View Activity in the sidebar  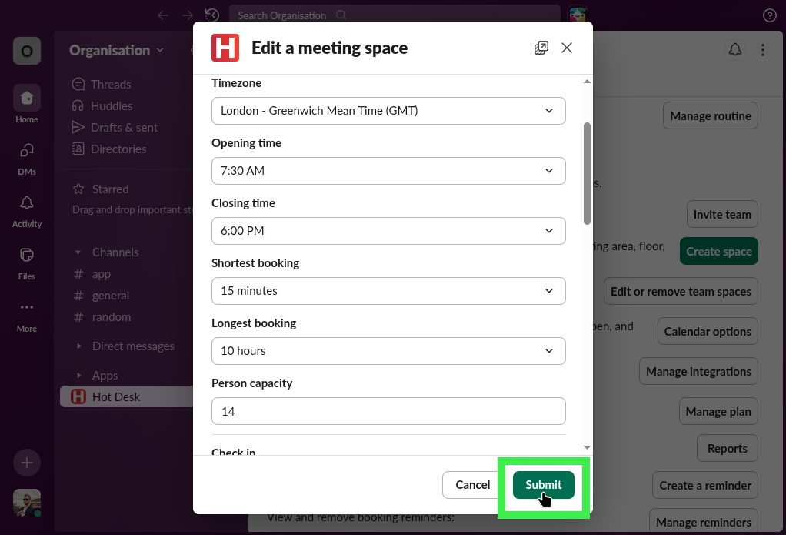[x=26, y=209]
